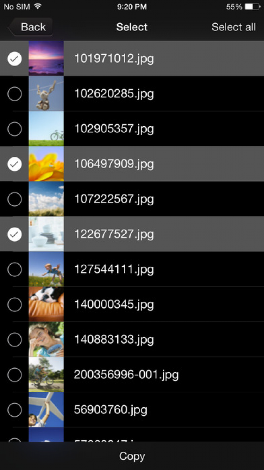Untick the 122677527.jpg checkbox
The image size is (264, 470).
14,234
